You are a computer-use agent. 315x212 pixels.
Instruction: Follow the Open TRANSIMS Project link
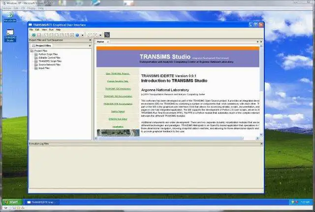click(118, 73)
